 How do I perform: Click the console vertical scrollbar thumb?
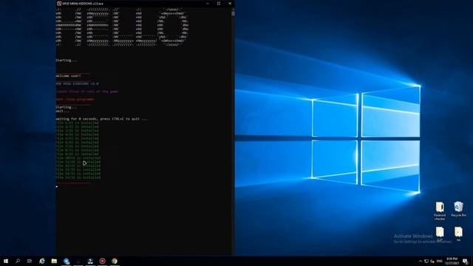click(x=233, y=13)
